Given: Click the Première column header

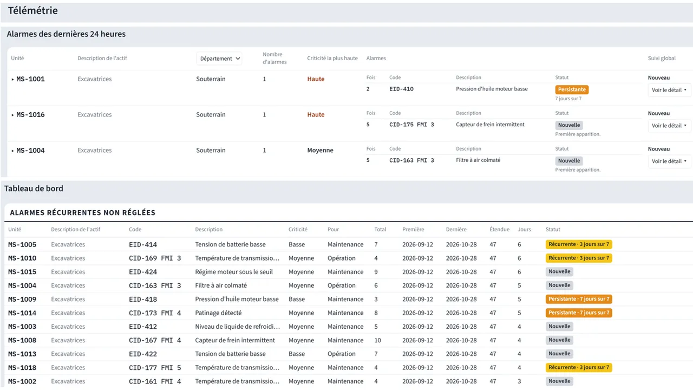Looking at the screenshot, I should tap(413, 230).
